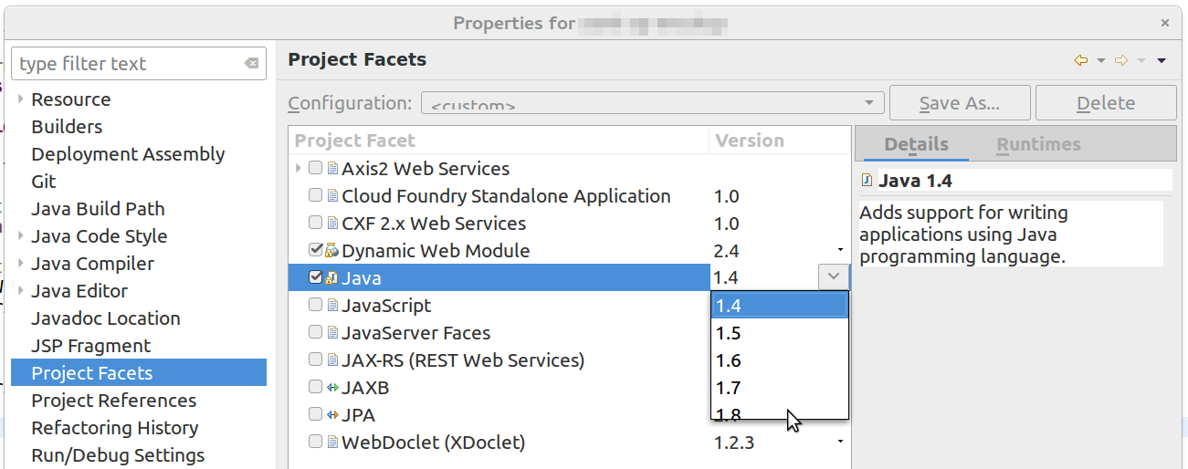Click the JAXB facet icon
Image resolution: width=1188 pixels, height=469 pixels.
pos(332,388)
